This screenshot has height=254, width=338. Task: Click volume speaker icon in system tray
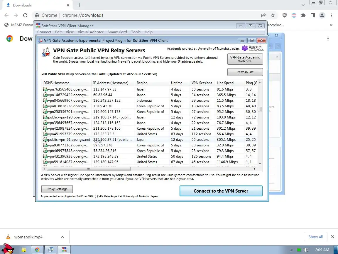(306, 250)
